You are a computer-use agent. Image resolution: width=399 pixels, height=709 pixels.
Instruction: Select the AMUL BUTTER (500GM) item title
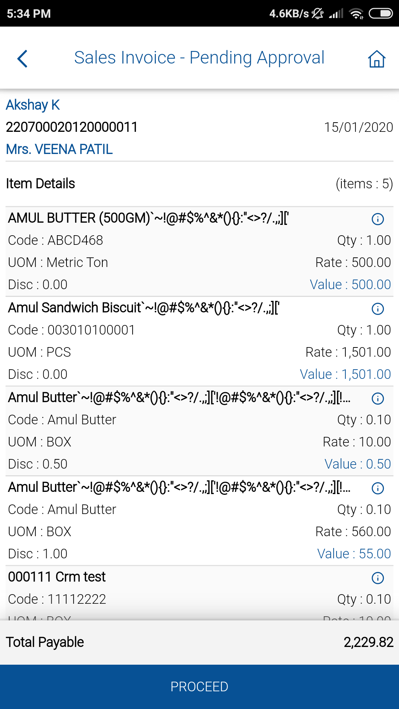pyautogui.click(x=148, y=218)
